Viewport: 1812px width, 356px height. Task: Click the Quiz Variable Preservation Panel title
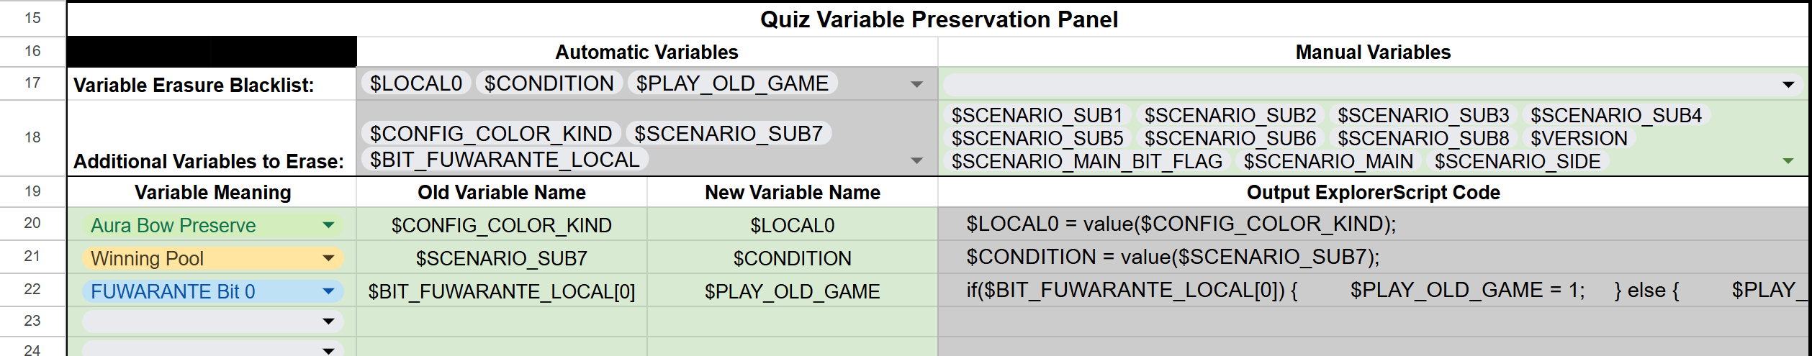939,19
